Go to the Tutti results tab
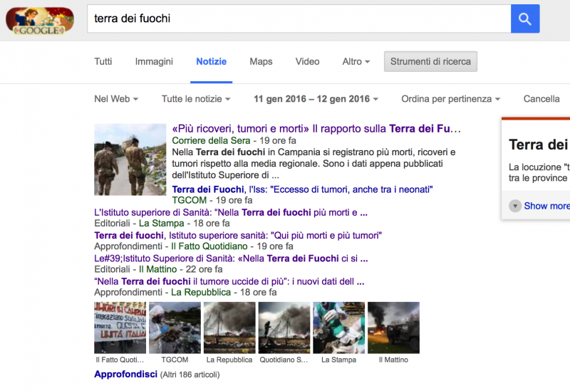This screenshot has width=570, height=391. 103,61
